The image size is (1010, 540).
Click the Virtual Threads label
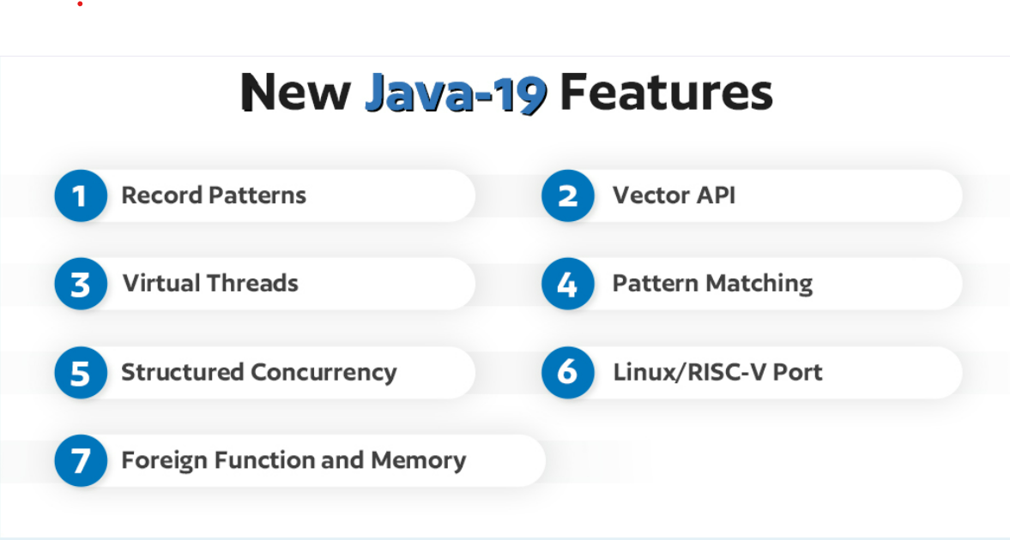click(x=210, y=284)
